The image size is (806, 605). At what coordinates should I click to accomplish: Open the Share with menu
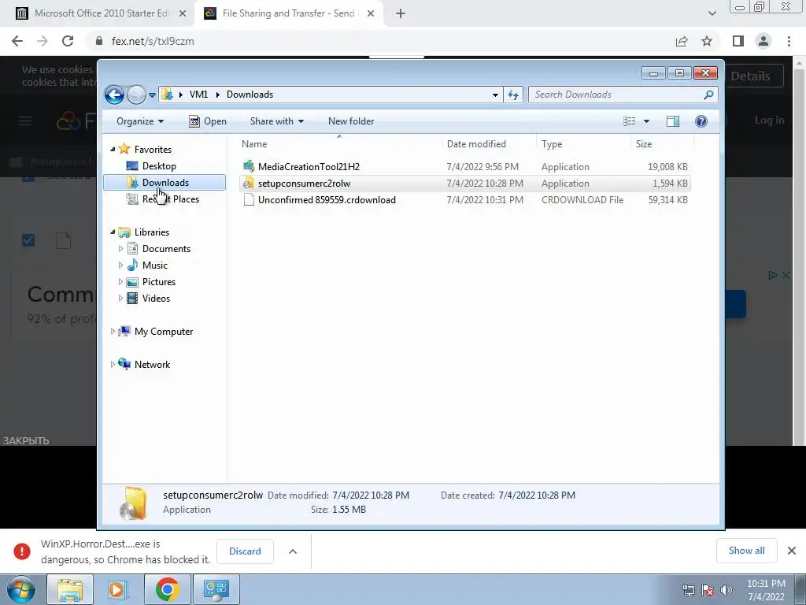click(x=276, y=121)
